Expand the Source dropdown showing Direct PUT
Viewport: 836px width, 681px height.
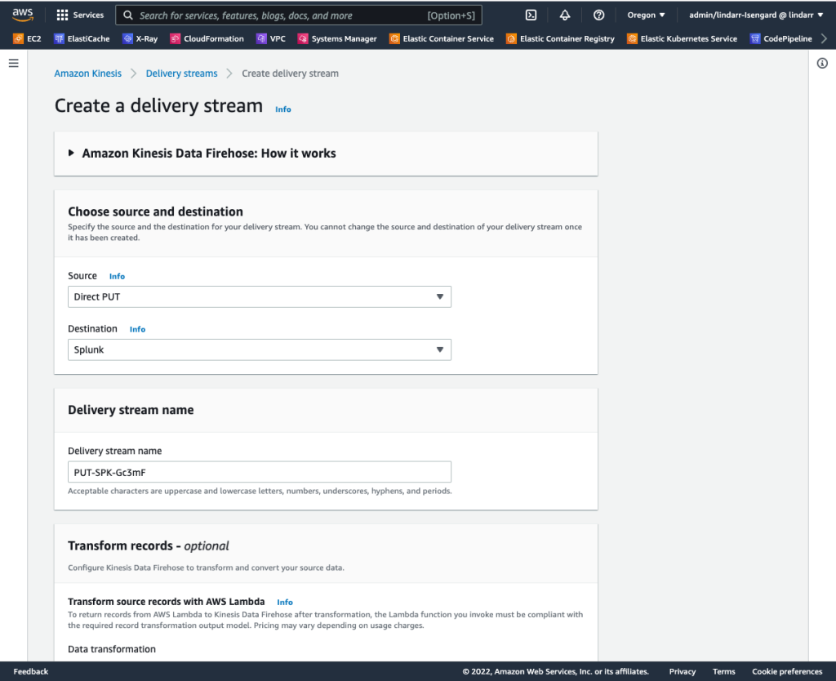(x=259, y=296)
